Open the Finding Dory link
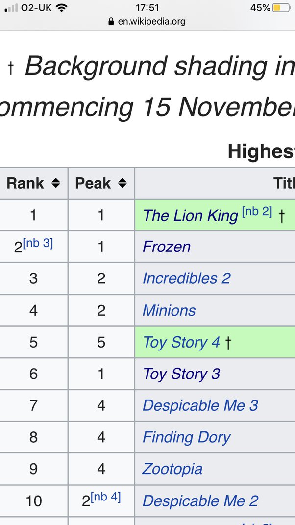 tap(187, 437)
